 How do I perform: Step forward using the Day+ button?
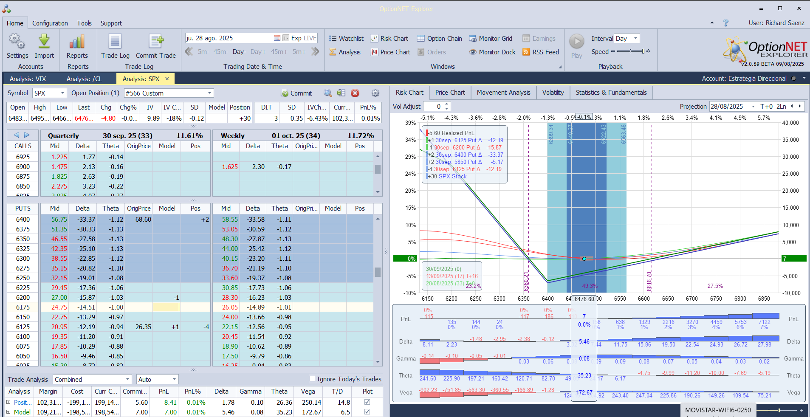pyautogui.click(x=258, y=52)
